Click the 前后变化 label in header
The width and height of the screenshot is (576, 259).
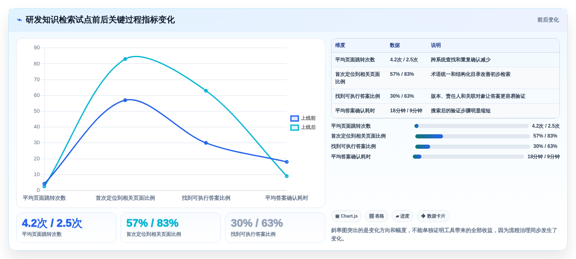point(548,20)
